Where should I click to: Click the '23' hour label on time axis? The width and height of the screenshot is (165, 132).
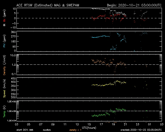pyautogui.click(x=137, y=125)
